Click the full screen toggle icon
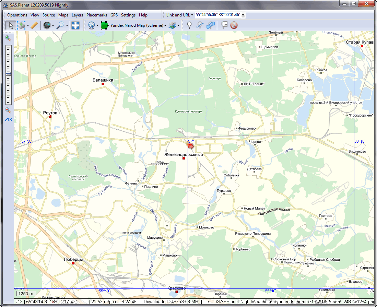 75,25
